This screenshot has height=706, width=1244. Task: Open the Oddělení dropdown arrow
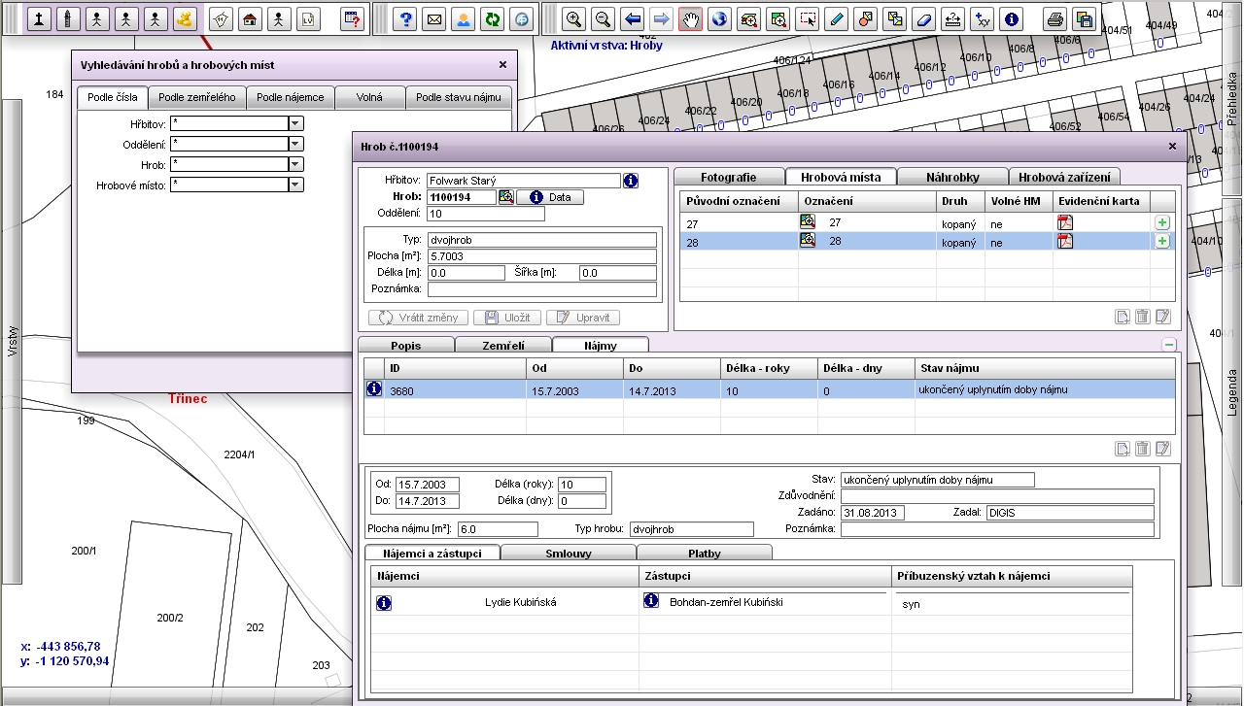click(296, 144)
